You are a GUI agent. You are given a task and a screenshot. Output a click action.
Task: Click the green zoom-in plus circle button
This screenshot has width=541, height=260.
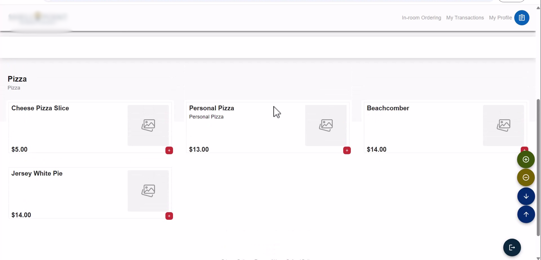[526, 160]
